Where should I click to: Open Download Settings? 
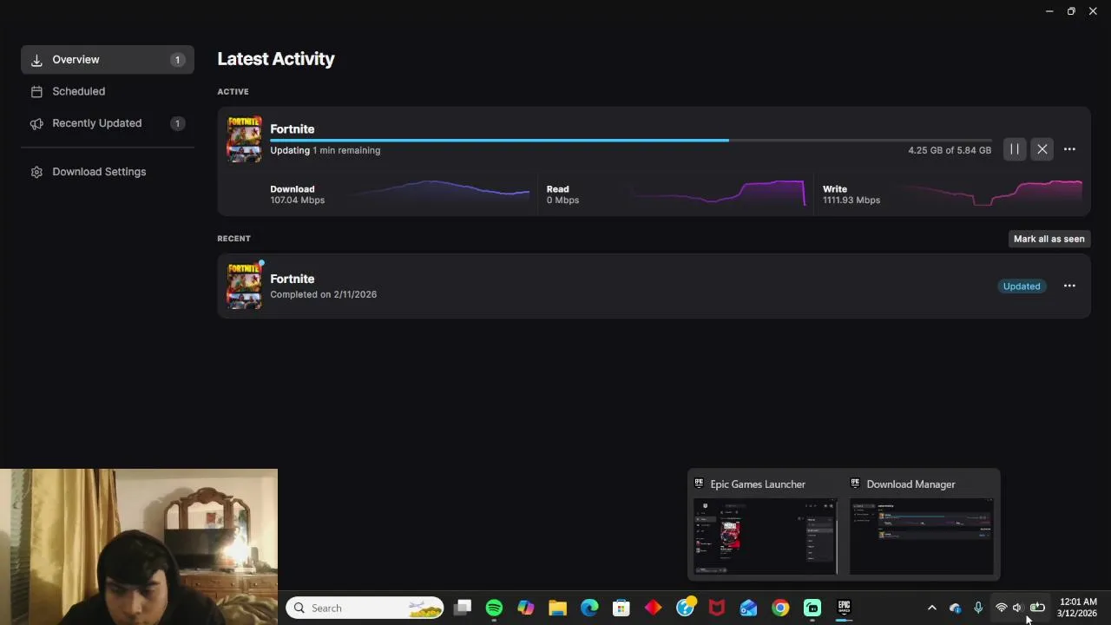(x=108, y=172)
